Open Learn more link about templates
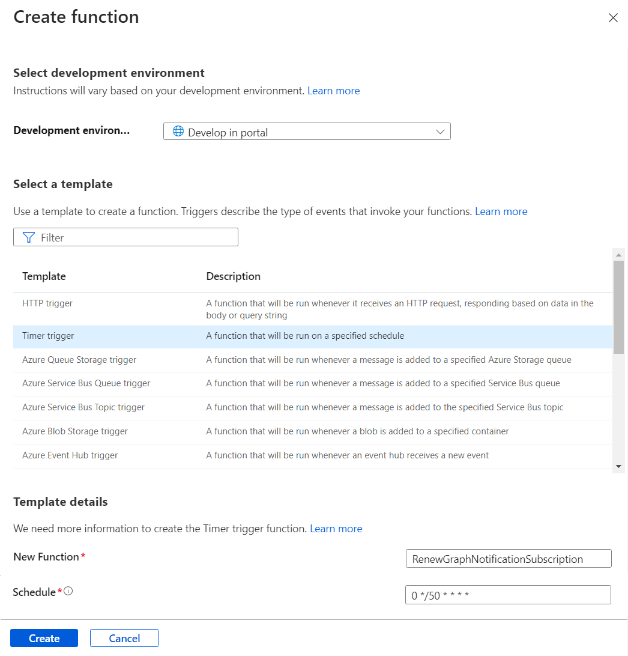Image resolution: width=628 pixels, height=656 pixels. click(x=501, y=211)
